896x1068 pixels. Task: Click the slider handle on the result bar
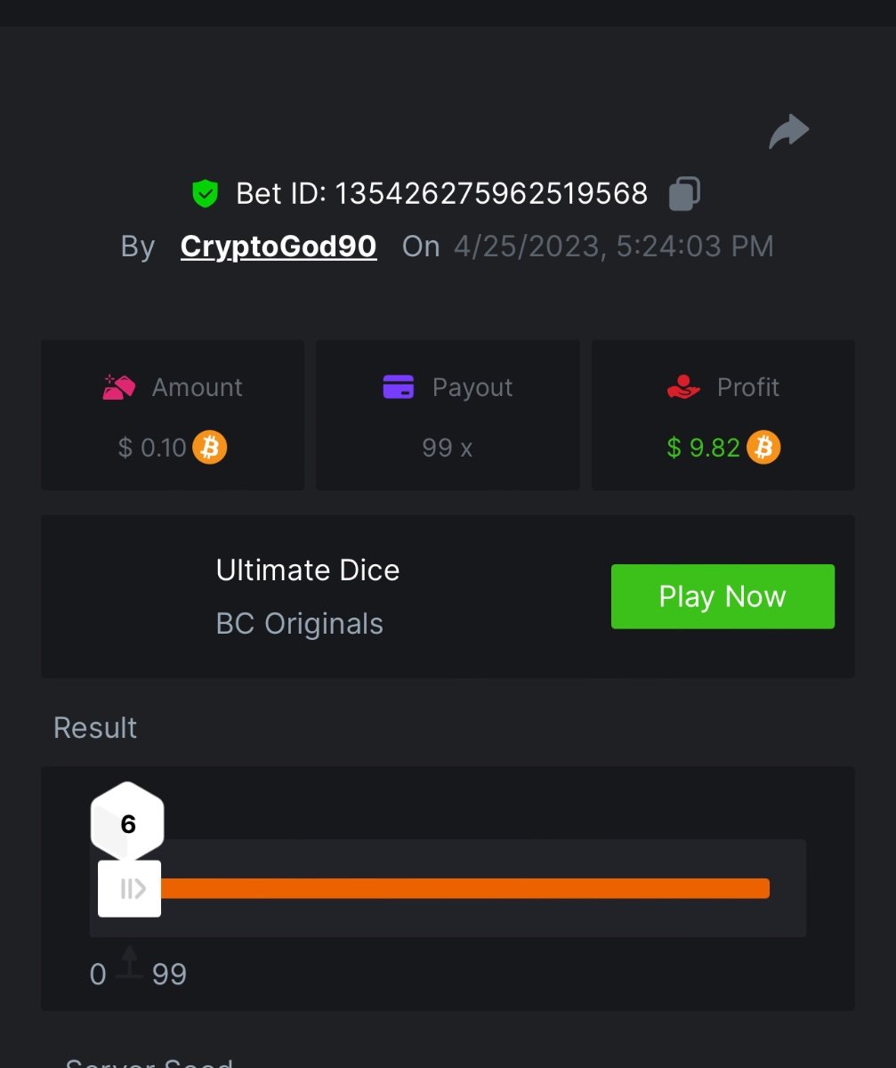130,888
